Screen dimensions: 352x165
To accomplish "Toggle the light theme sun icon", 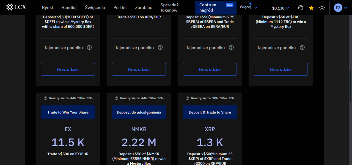I will pos(322,8).
